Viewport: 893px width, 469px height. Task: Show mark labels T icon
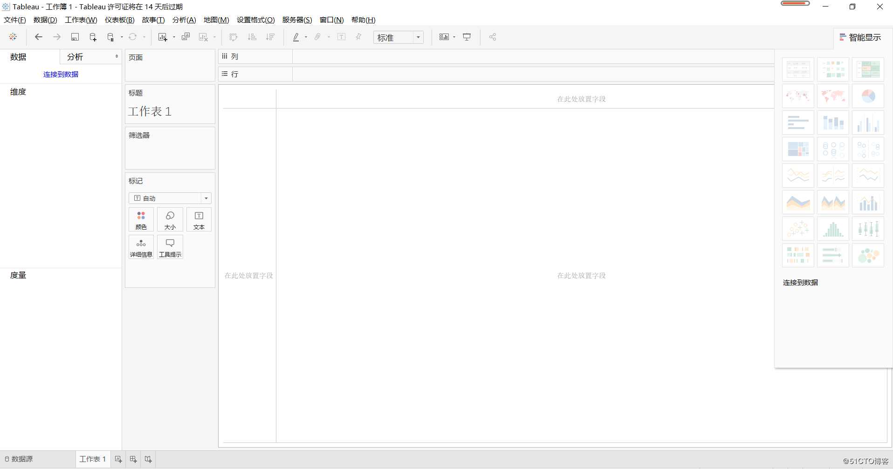pyautogui.click(x=341, y=37)
